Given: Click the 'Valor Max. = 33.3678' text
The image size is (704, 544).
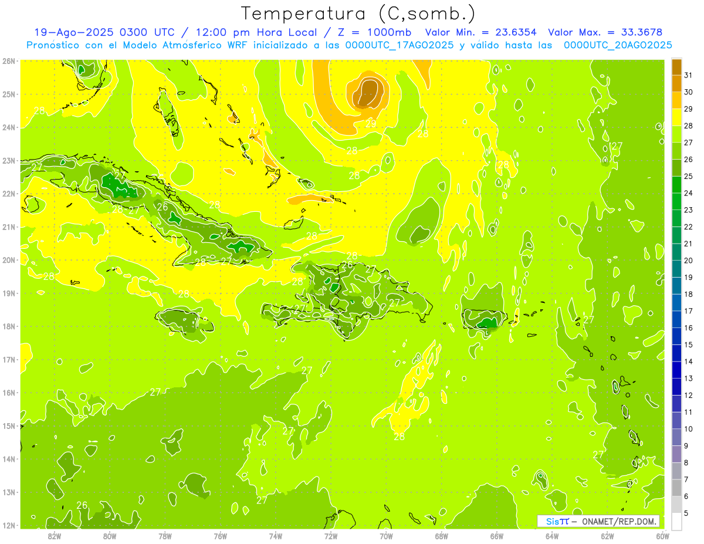Looking at the screenshot, I should tap(605, 32).
